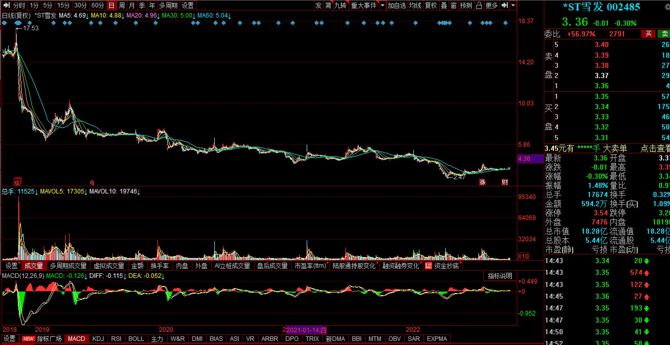Click the 窗 window icon
Image resolution: width=670 pixels, height=345 pixels.
454,5
